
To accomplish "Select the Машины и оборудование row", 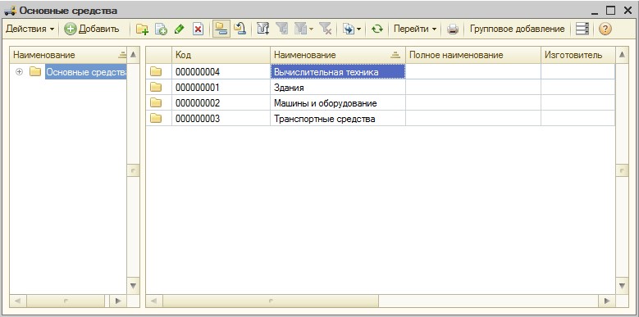I will pyautogui.click(x=338, y=103).
